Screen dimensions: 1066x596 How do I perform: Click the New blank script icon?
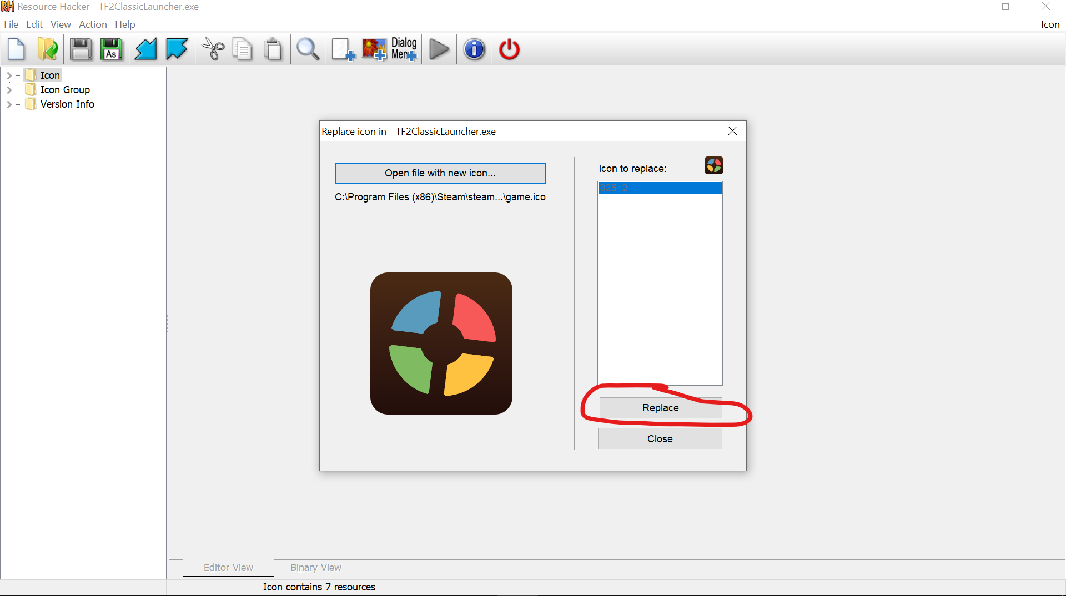tap(17, 49)
